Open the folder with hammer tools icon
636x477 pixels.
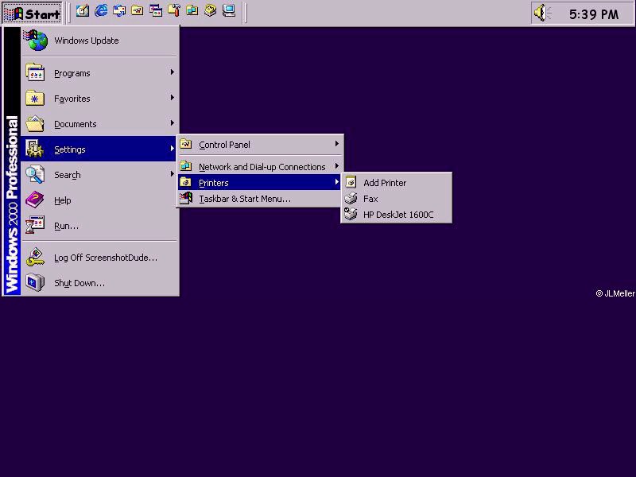coord(174,11)
